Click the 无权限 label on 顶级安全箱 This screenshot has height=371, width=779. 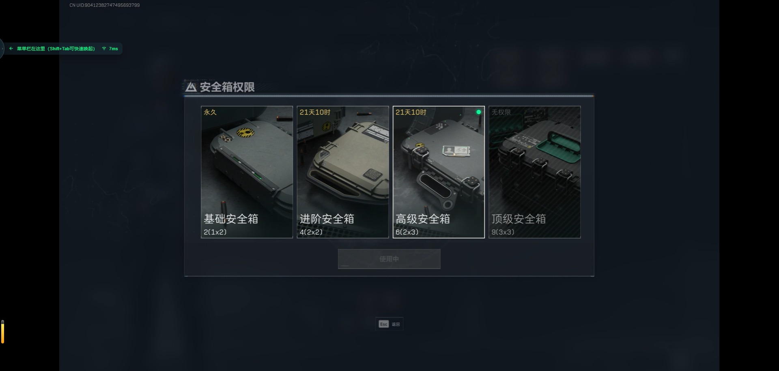pos(501,112)
